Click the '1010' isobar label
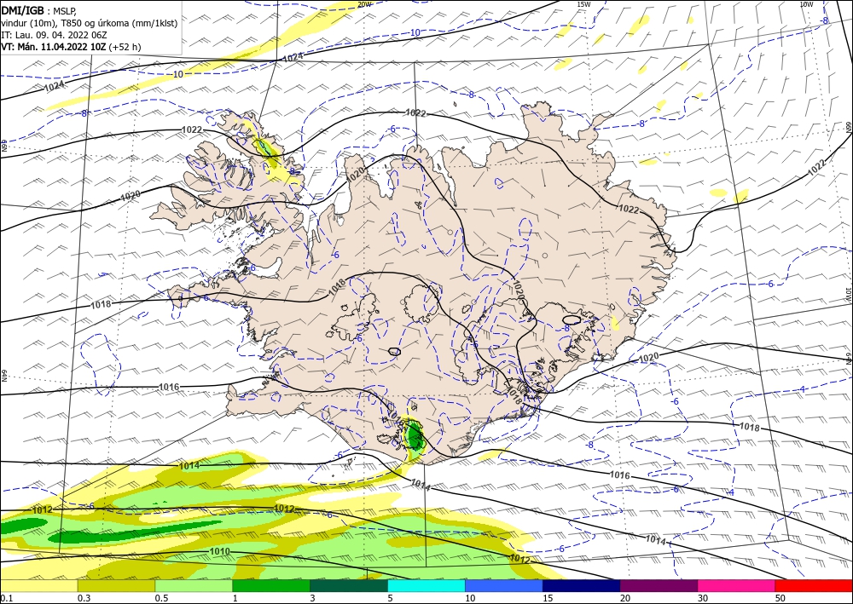This screenshot has width=853, height=604. pyautogui.click(x=220, y=552)
